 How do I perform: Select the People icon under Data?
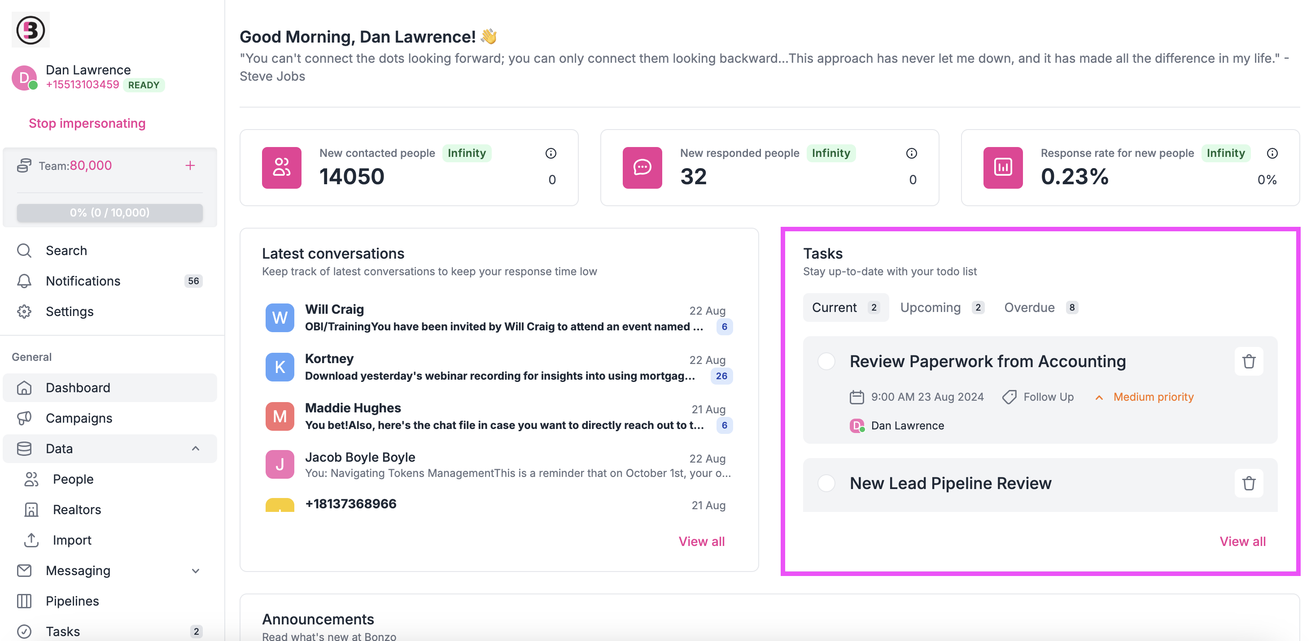31,479
